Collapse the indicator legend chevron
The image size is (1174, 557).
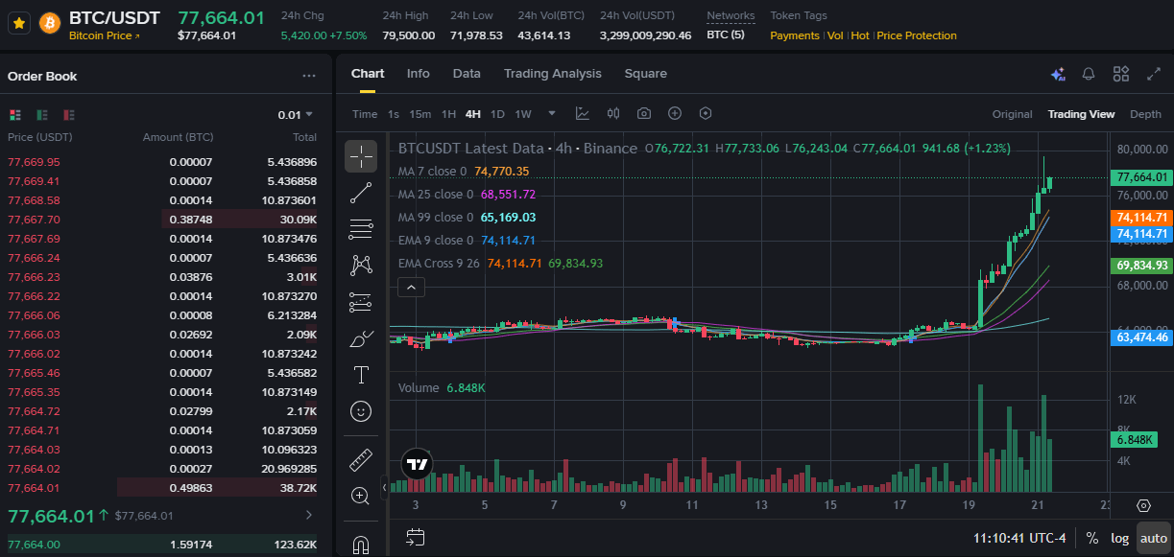(x=411, y=287)
